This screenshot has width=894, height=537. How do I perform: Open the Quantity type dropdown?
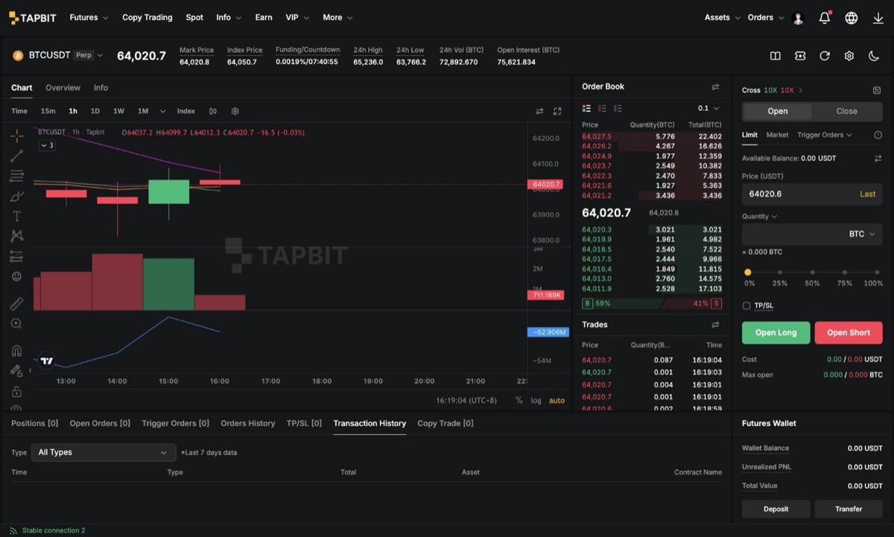pos(759,216)
